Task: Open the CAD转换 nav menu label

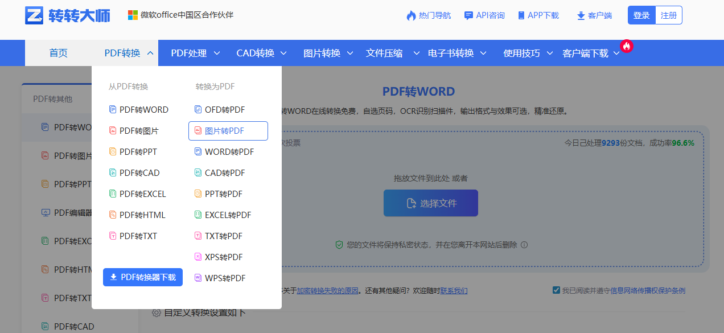Action: [256, 53]
